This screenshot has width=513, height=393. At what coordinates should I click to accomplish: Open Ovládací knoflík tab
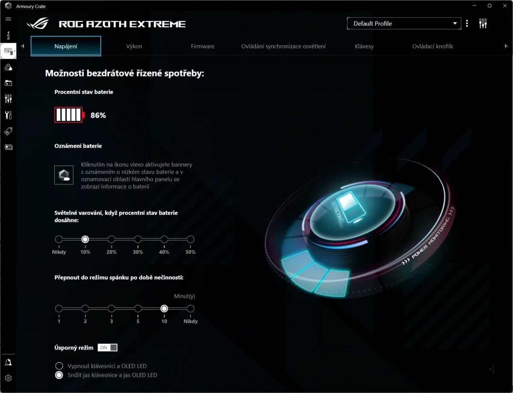(x=433, y=46)
